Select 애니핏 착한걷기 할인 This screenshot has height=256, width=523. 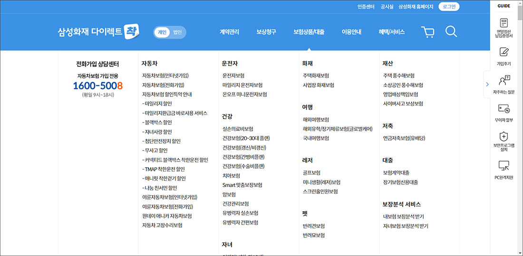click(164, 178)
